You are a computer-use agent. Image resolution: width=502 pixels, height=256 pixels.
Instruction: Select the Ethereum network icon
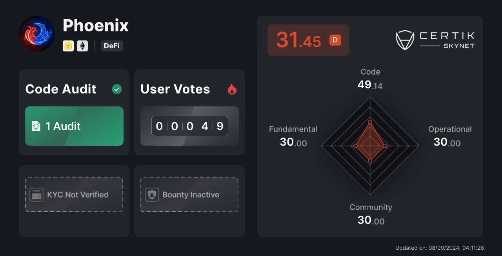tap(82, 46)
